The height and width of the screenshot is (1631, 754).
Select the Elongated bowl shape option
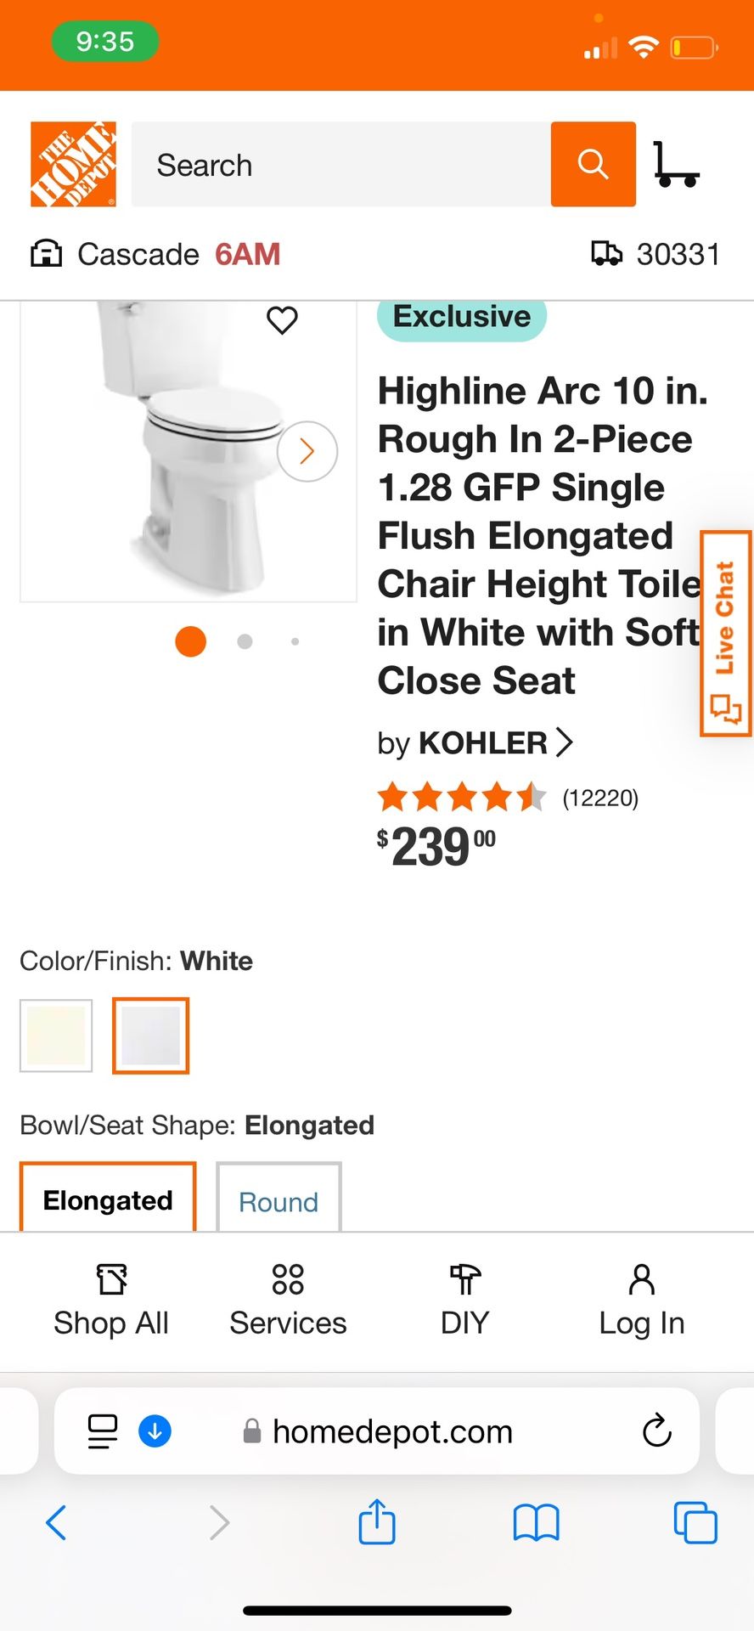tap(108, 1199)
